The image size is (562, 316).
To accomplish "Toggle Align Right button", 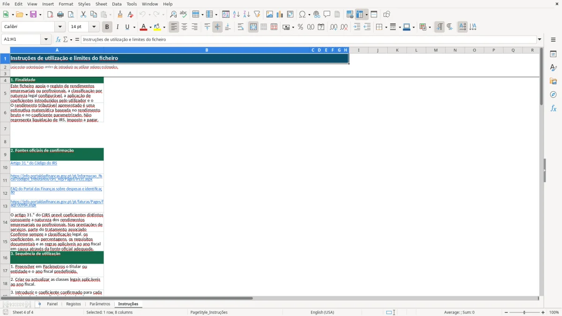I will (195, 27).
